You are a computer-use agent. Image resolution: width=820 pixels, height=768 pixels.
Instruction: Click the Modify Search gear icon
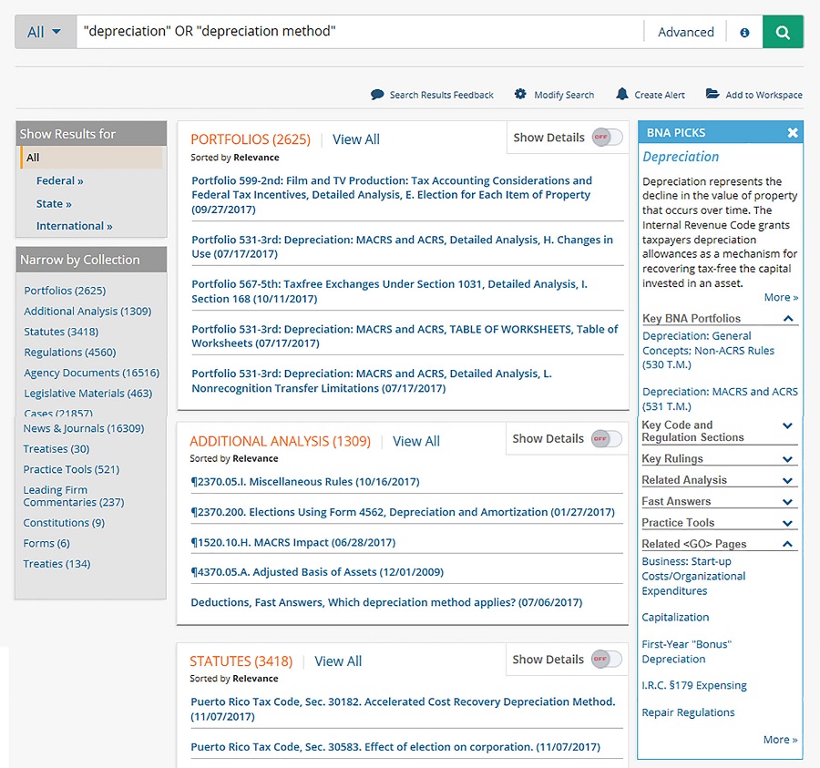tap(520, 95)
